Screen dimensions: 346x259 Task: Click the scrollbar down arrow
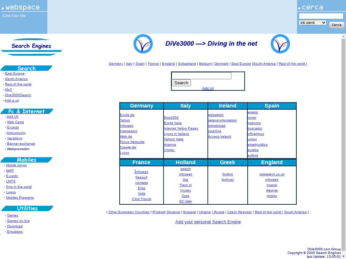point(344,256)
